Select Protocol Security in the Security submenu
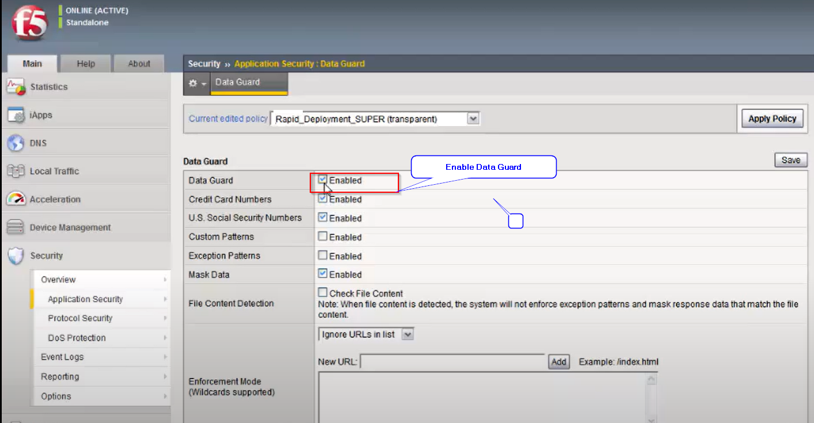This screenshot has width=814, height=423. 80,318
